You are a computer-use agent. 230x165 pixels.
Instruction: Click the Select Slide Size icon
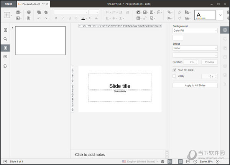click(187, 18)
